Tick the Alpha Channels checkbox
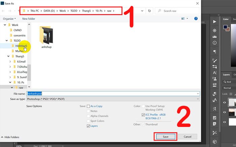This screenshot has width=236, height=147. coord(88,116)
